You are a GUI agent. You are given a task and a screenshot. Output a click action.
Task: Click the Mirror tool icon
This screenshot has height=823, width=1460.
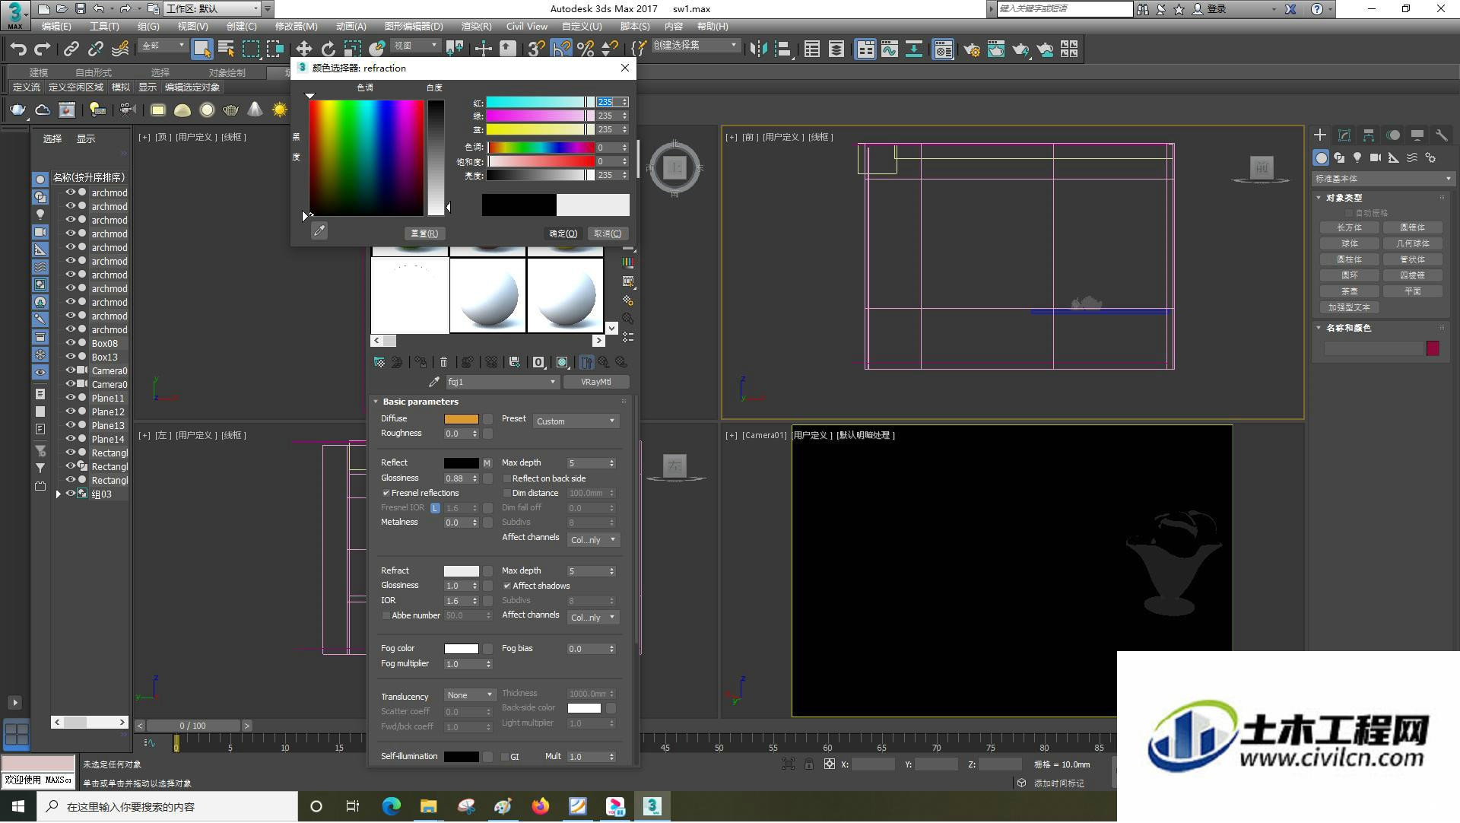pos(758,49)
